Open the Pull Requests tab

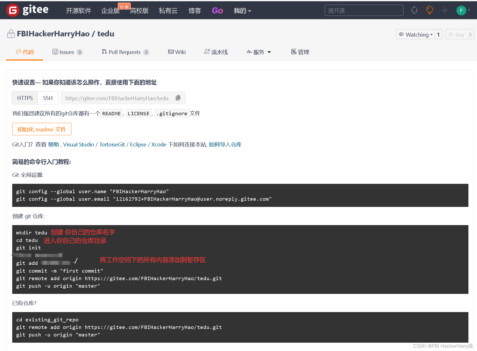click(126, 52)
